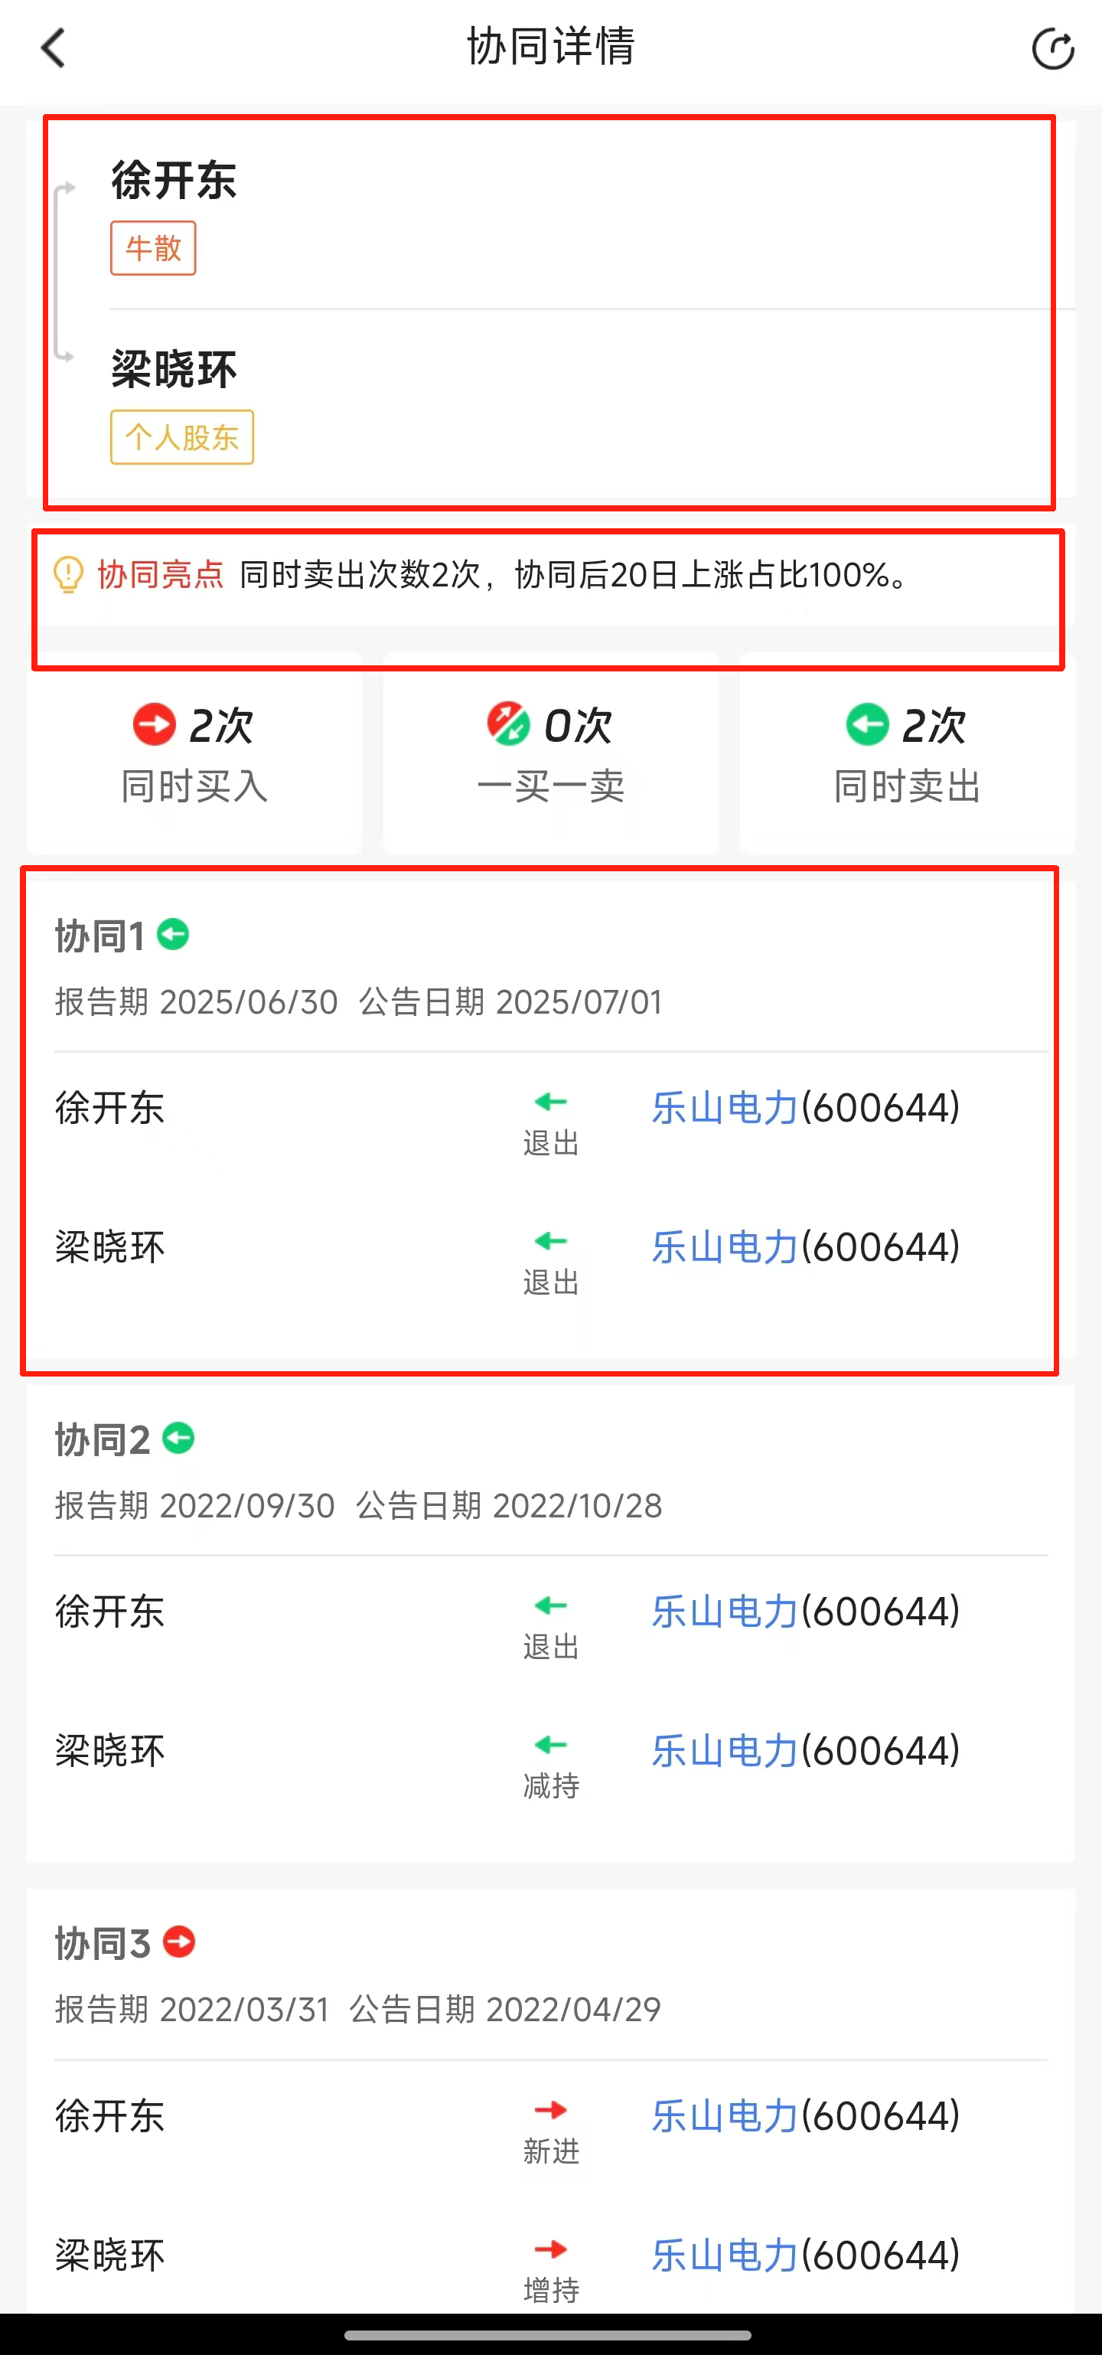This screenshot has width=1102, height=2355.
Task: Tap the lightbulb icon beside 协同亮点
Action: (69, 575)
